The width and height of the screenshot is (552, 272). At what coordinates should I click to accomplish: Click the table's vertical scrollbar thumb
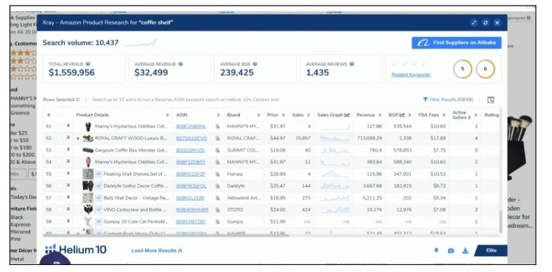500,222
